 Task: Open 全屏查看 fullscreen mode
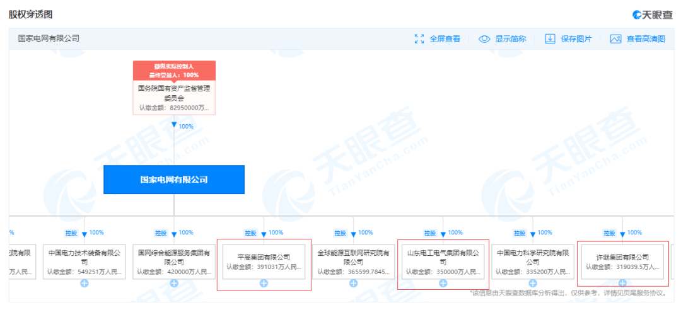click(x=445, y=39)
